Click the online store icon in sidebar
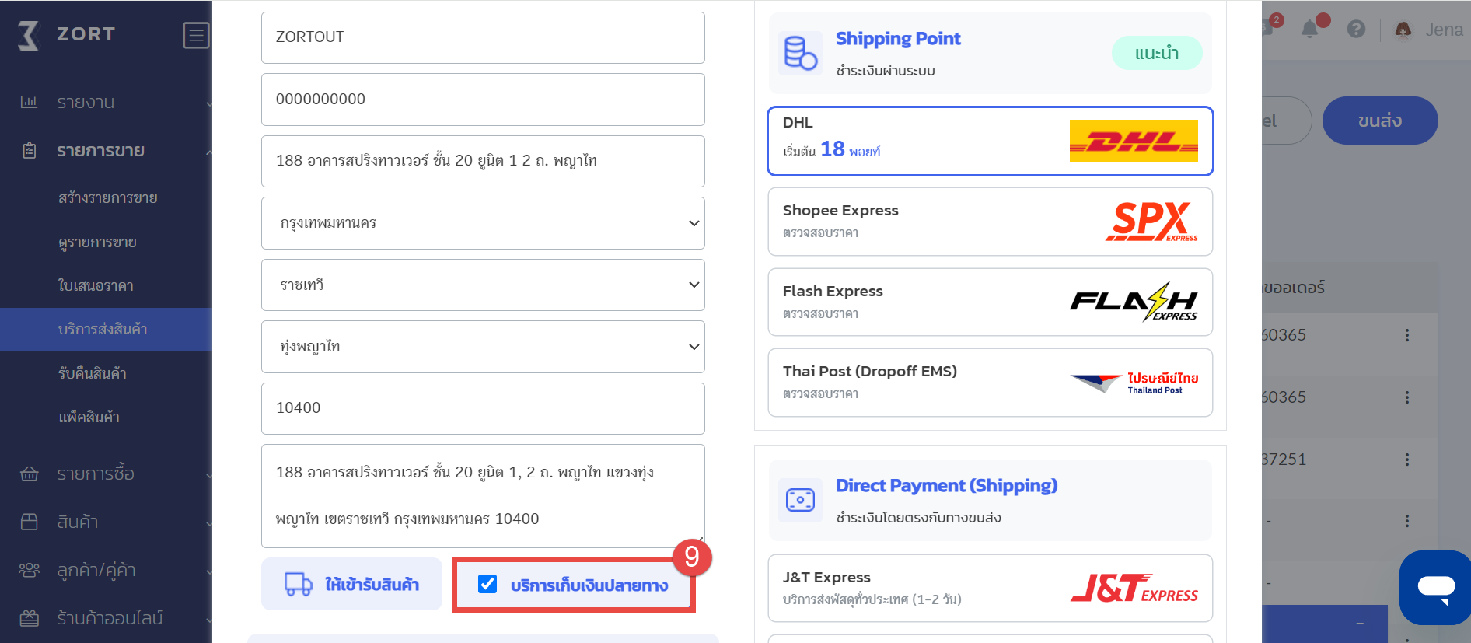1471x643 pixels. point(29,618)
